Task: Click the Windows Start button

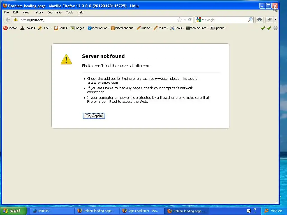Action: (x=13, y=211)
